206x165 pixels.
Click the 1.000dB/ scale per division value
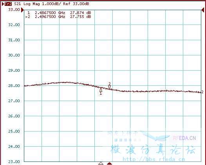52,4
